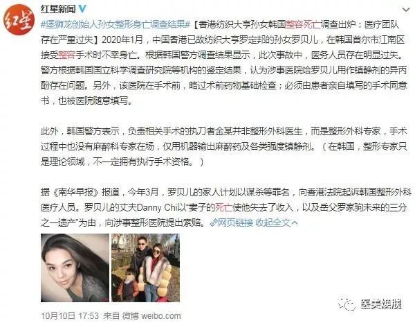Open the 网页链接 web link
Screen dimensions: 415x323
[235, 222]
